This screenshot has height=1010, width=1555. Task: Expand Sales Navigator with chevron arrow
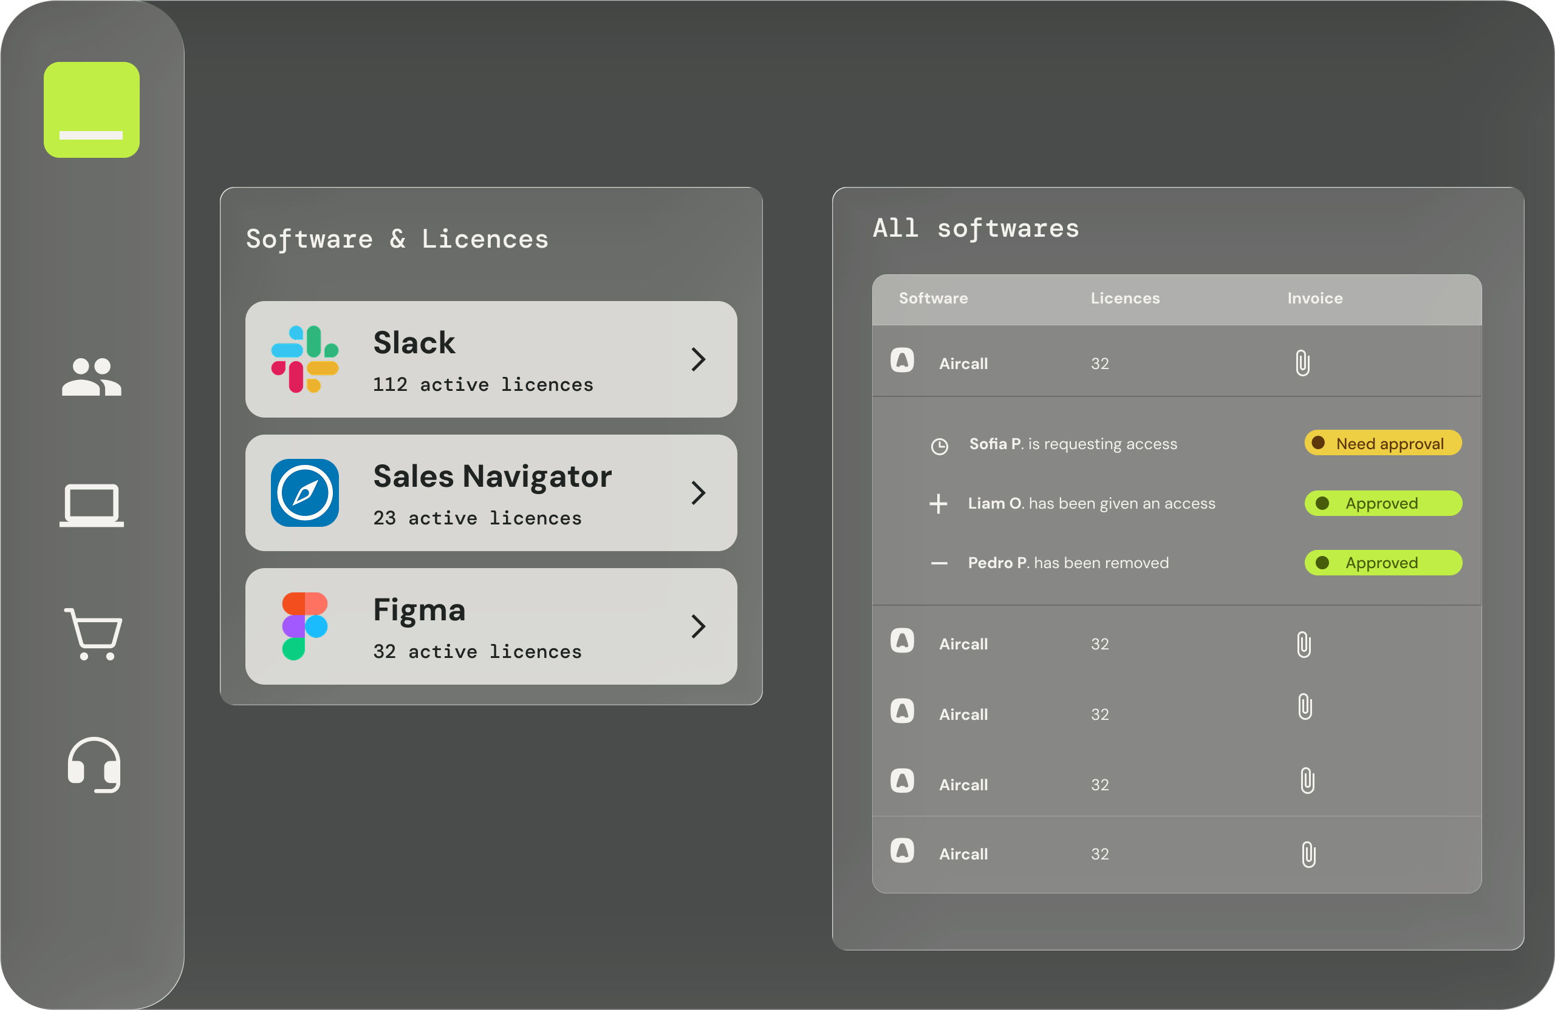click(x=698, y=493)
